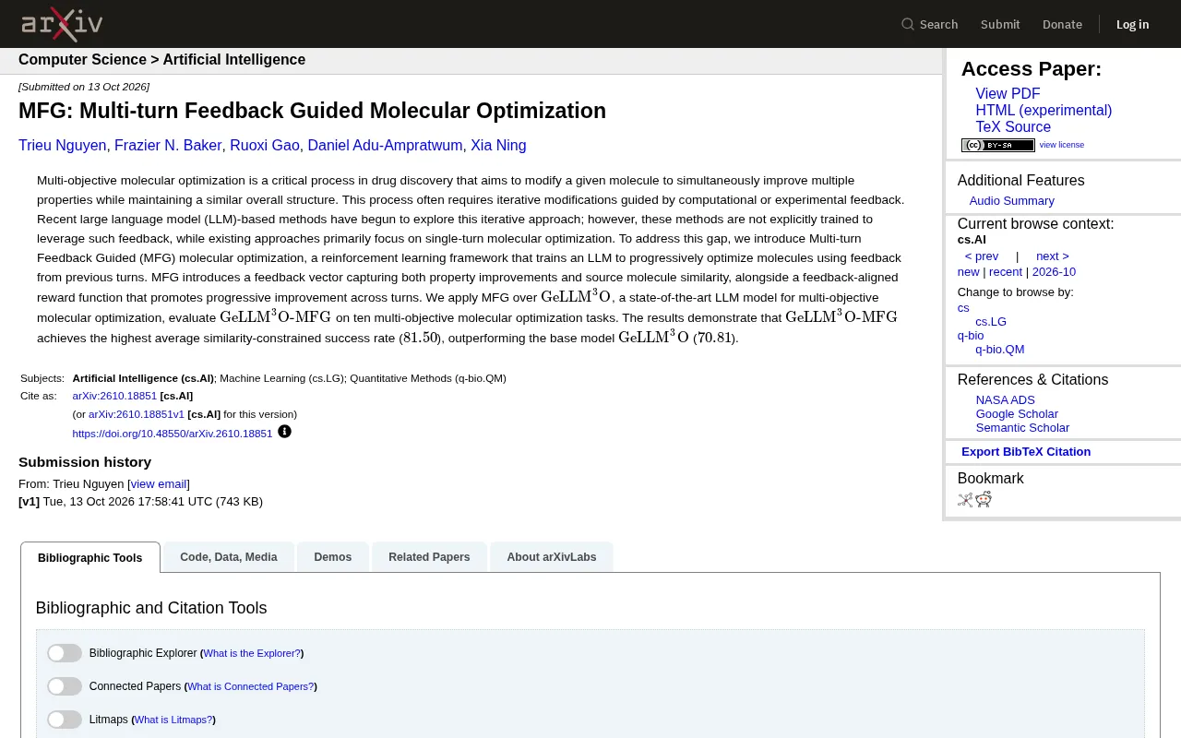Open the Donate link

[x=1062, y=24]
